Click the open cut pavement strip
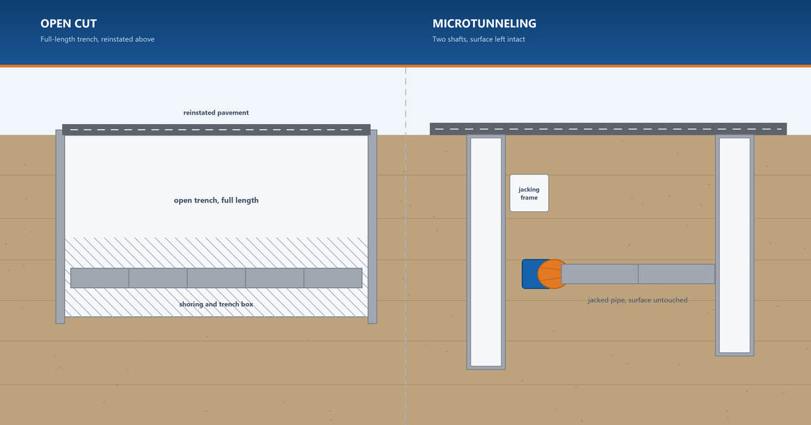 click(x=216, y=130)
